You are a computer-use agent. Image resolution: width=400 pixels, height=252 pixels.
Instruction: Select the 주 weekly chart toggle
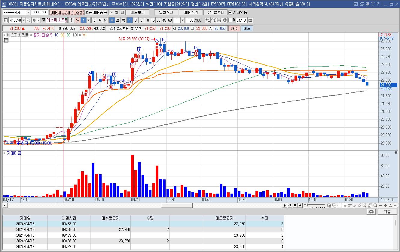pos(94,20)
